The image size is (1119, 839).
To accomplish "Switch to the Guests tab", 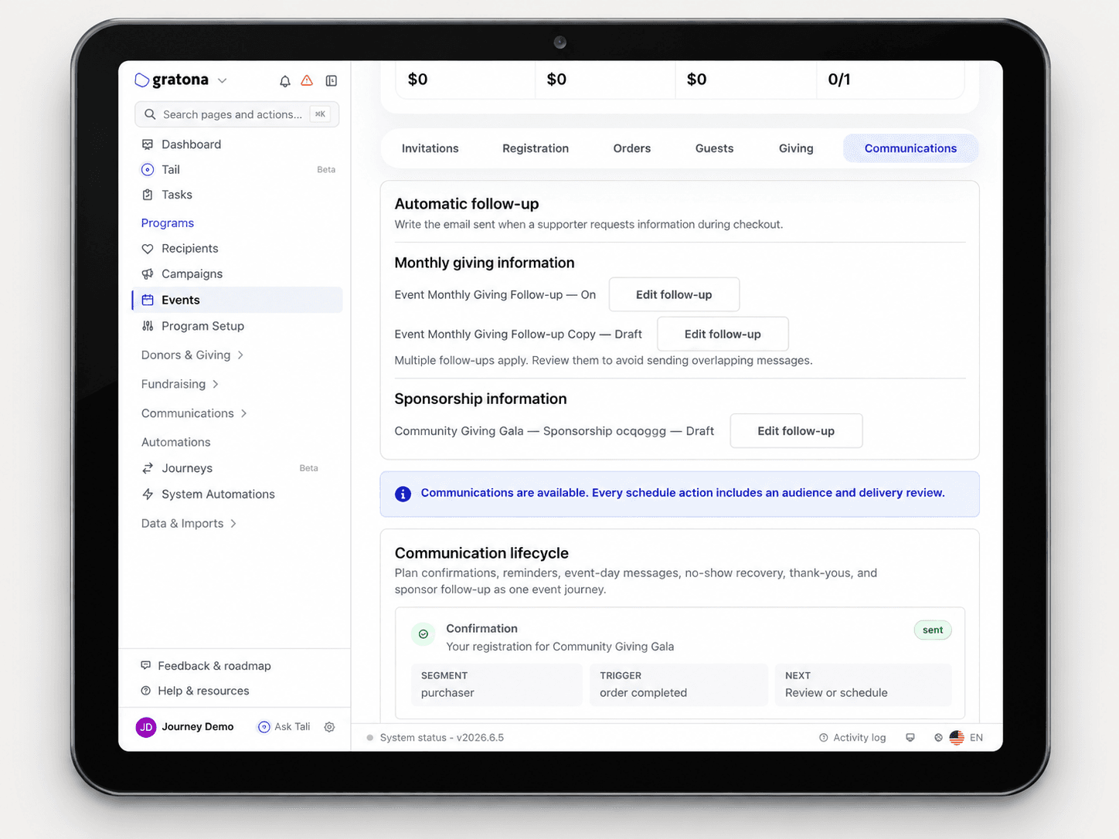I will click(x=714, y=148).
